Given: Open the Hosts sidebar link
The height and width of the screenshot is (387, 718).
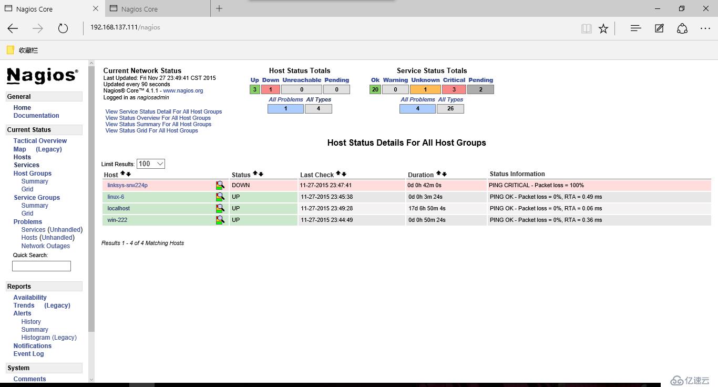Looking at the screenshot, I should pyautogui.click(x=22, y=157).
